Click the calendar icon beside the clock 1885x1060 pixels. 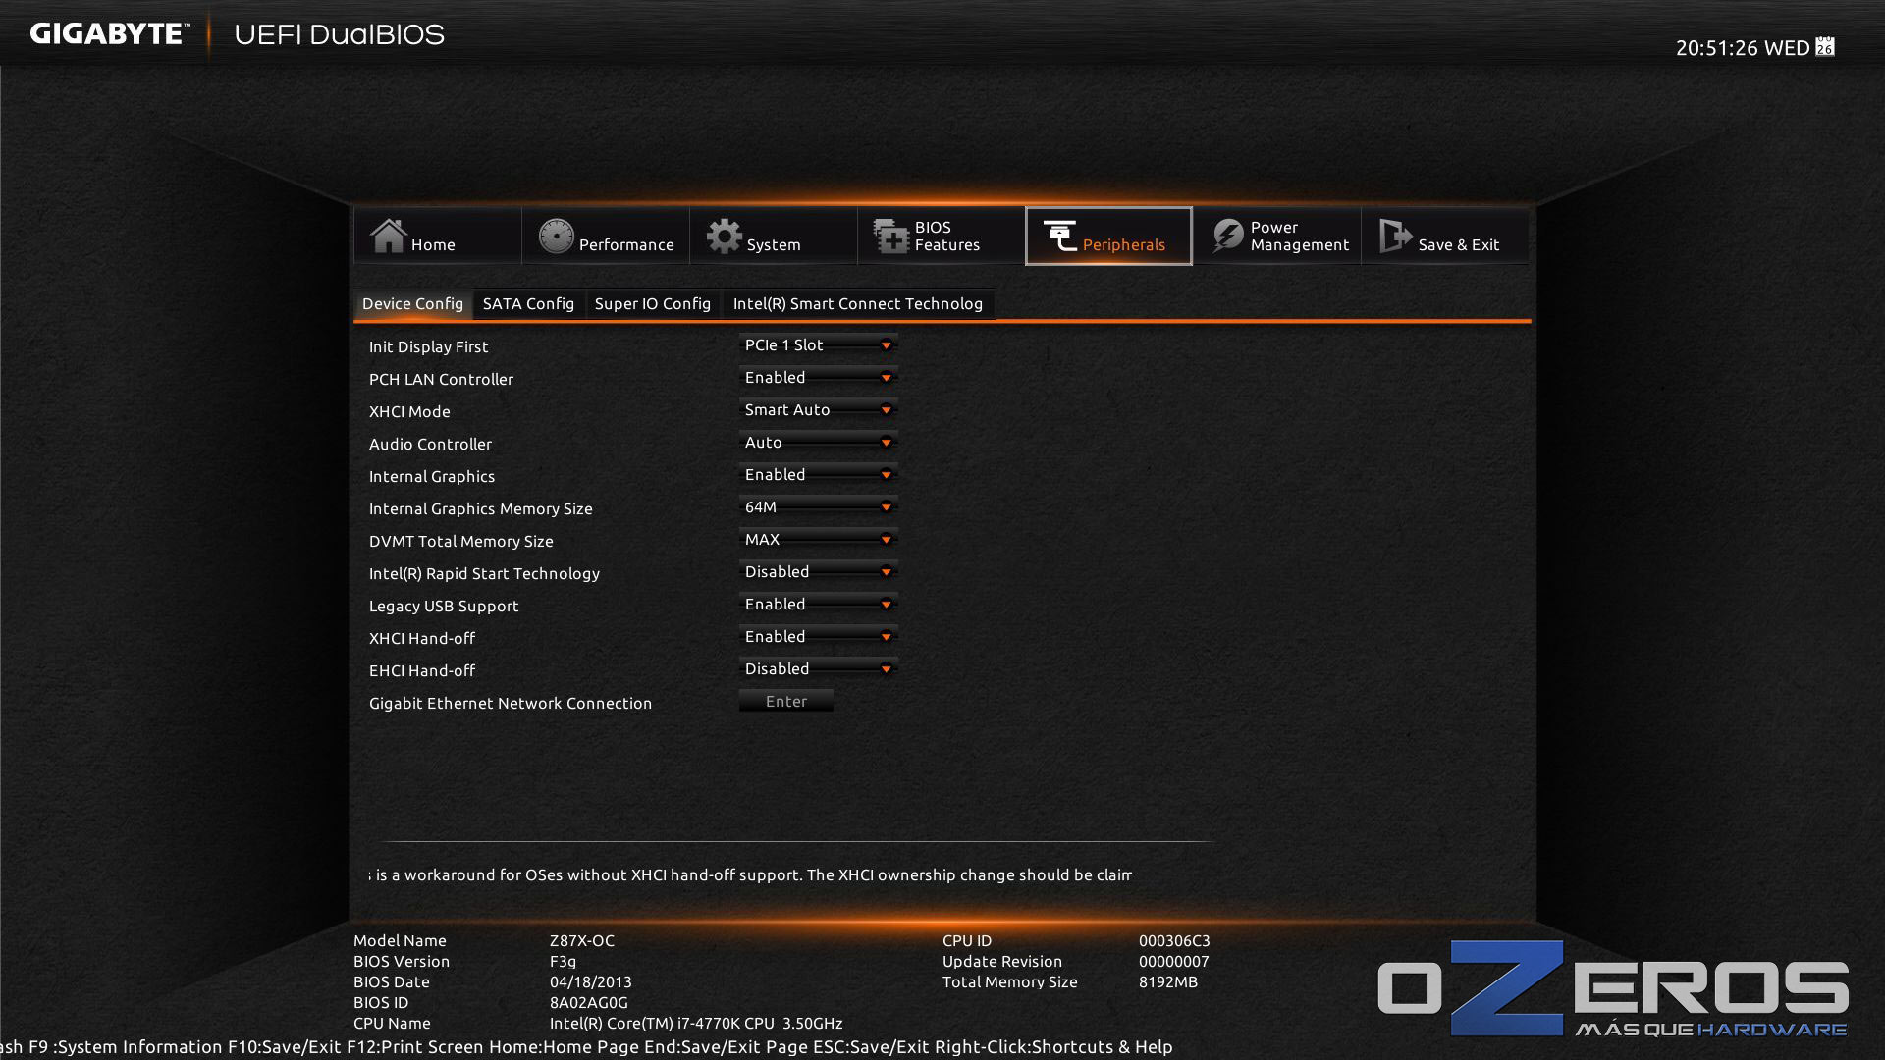pyautogui.click(x=1825, y=47)
